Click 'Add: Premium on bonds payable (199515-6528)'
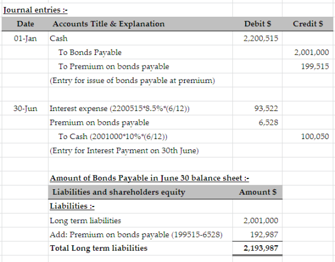This screenshot has height=262, width=335. point(136,235)
